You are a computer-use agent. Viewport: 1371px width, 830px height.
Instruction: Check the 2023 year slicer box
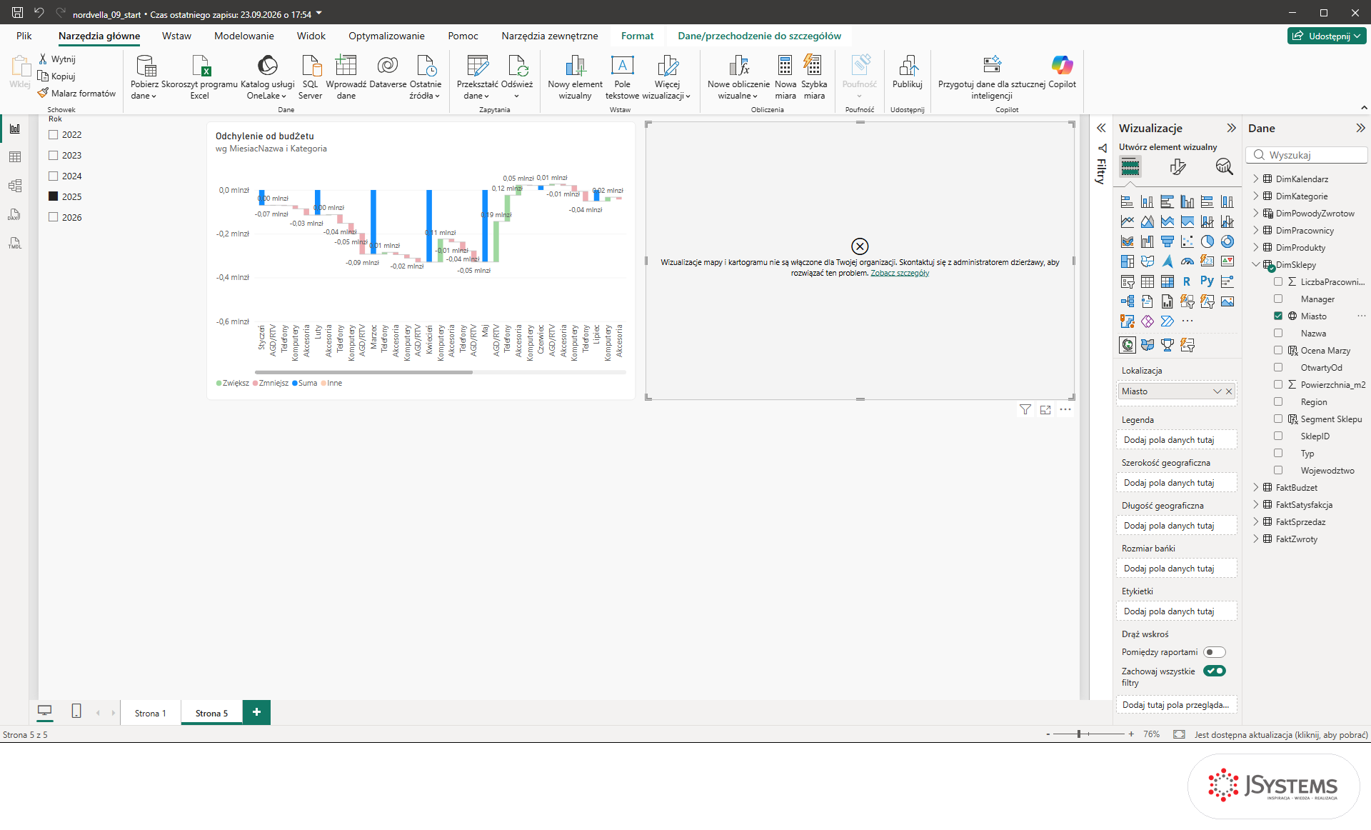point(53,155)
